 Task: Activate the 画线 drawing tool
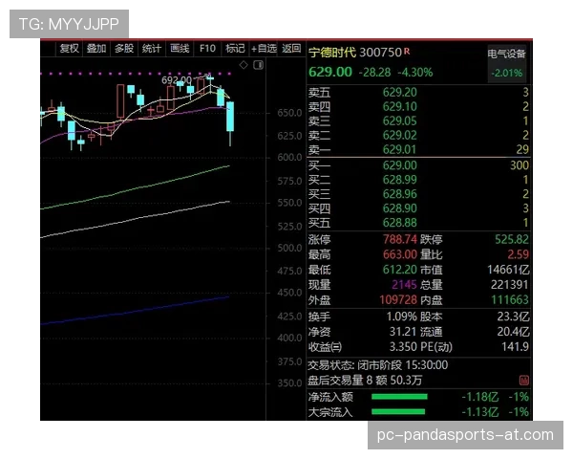click(x=180, y=49)
